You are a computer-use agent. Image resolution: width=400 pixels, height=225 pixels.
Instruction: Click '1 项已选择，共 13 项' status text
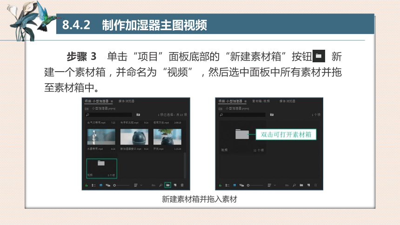point(173,115)
